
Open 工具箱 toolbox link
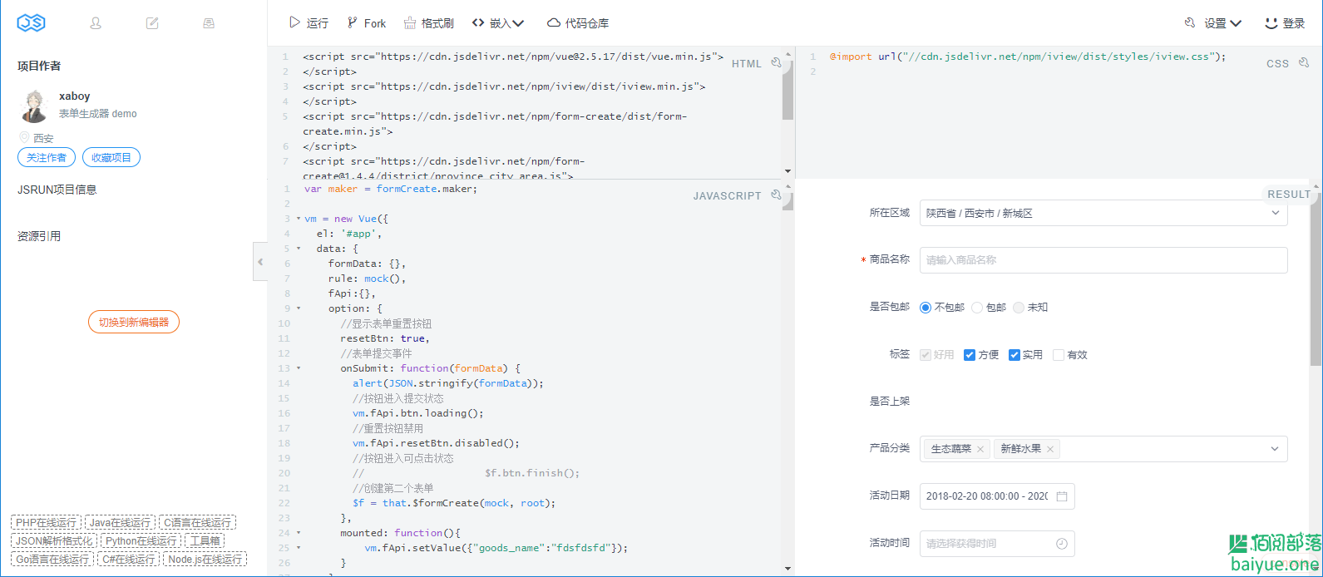[x=205, y=541]
